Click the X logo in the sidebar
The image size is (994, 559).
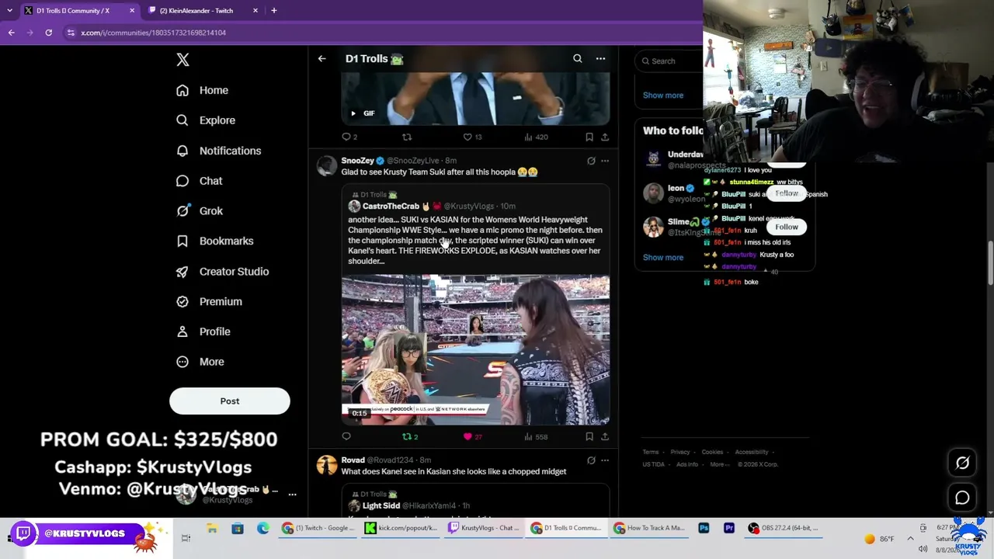coord(182,60)
